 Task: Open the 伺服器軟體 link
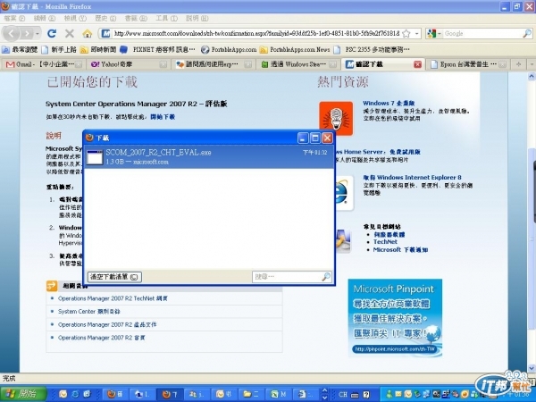point(389,234)
